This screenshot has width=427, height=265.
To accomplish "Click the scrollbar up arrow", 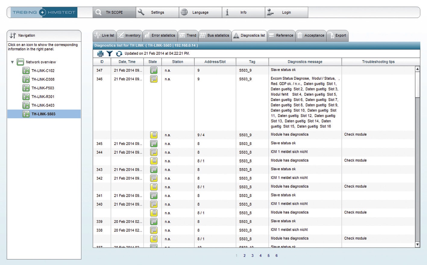I will click(x=418, y=69).
